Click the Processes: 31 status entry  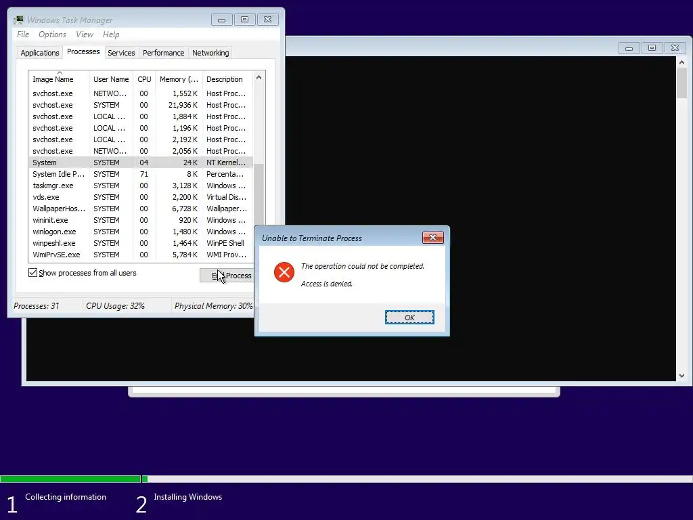(x=37, y=306)
